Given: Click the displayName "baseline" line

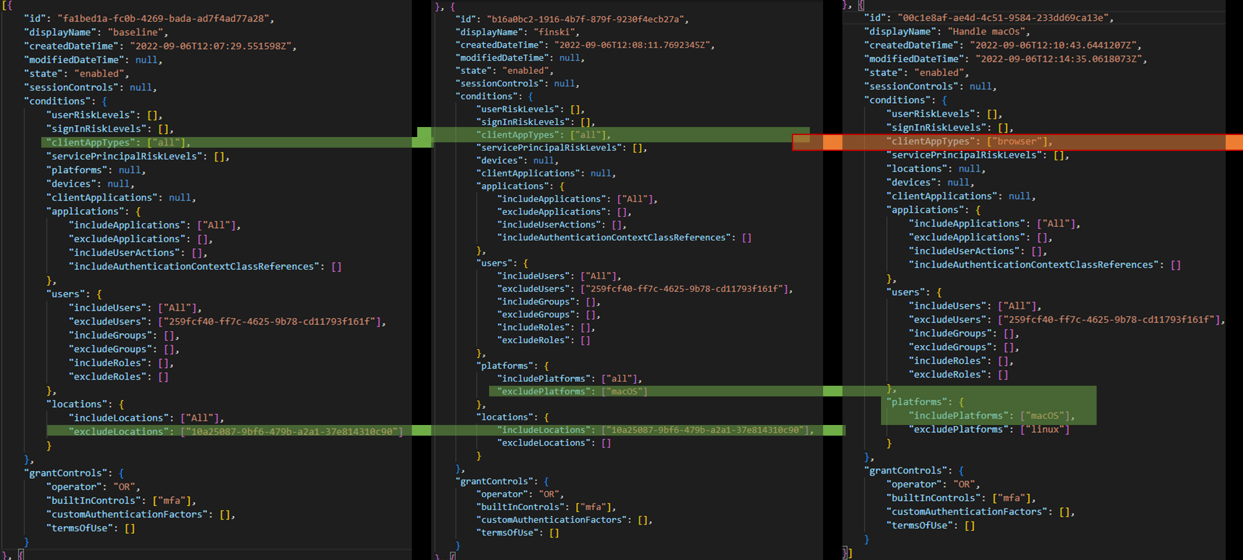Looking at the screenshot, I should tap(96, 32).
